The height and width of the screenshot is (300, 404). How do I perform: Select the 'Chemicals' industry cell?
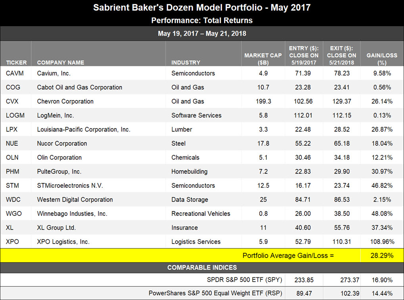point(185,158)
